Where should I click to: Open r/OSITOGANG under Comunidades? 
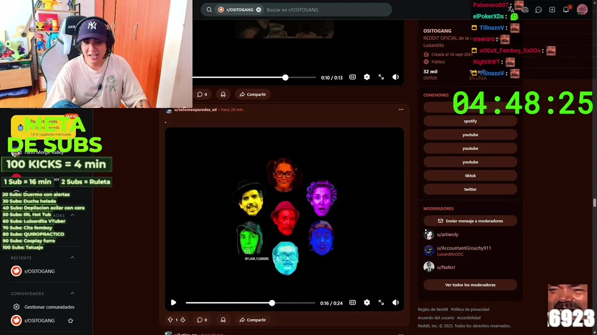pos(40,321)
